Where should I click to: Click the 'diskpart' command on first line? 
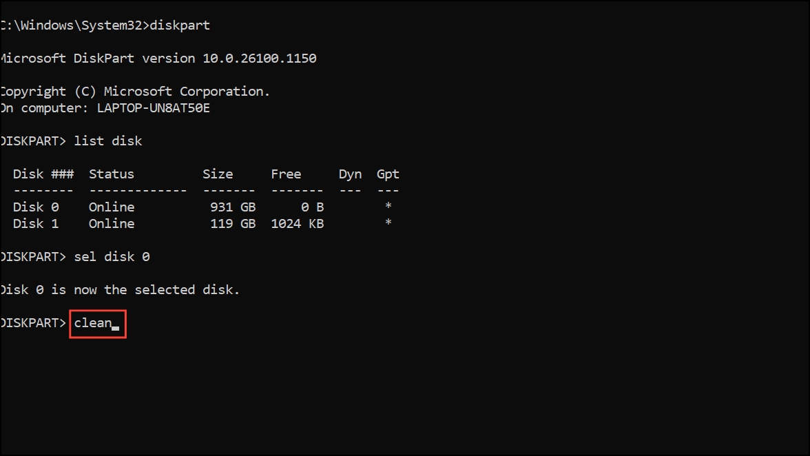(180, 25)
